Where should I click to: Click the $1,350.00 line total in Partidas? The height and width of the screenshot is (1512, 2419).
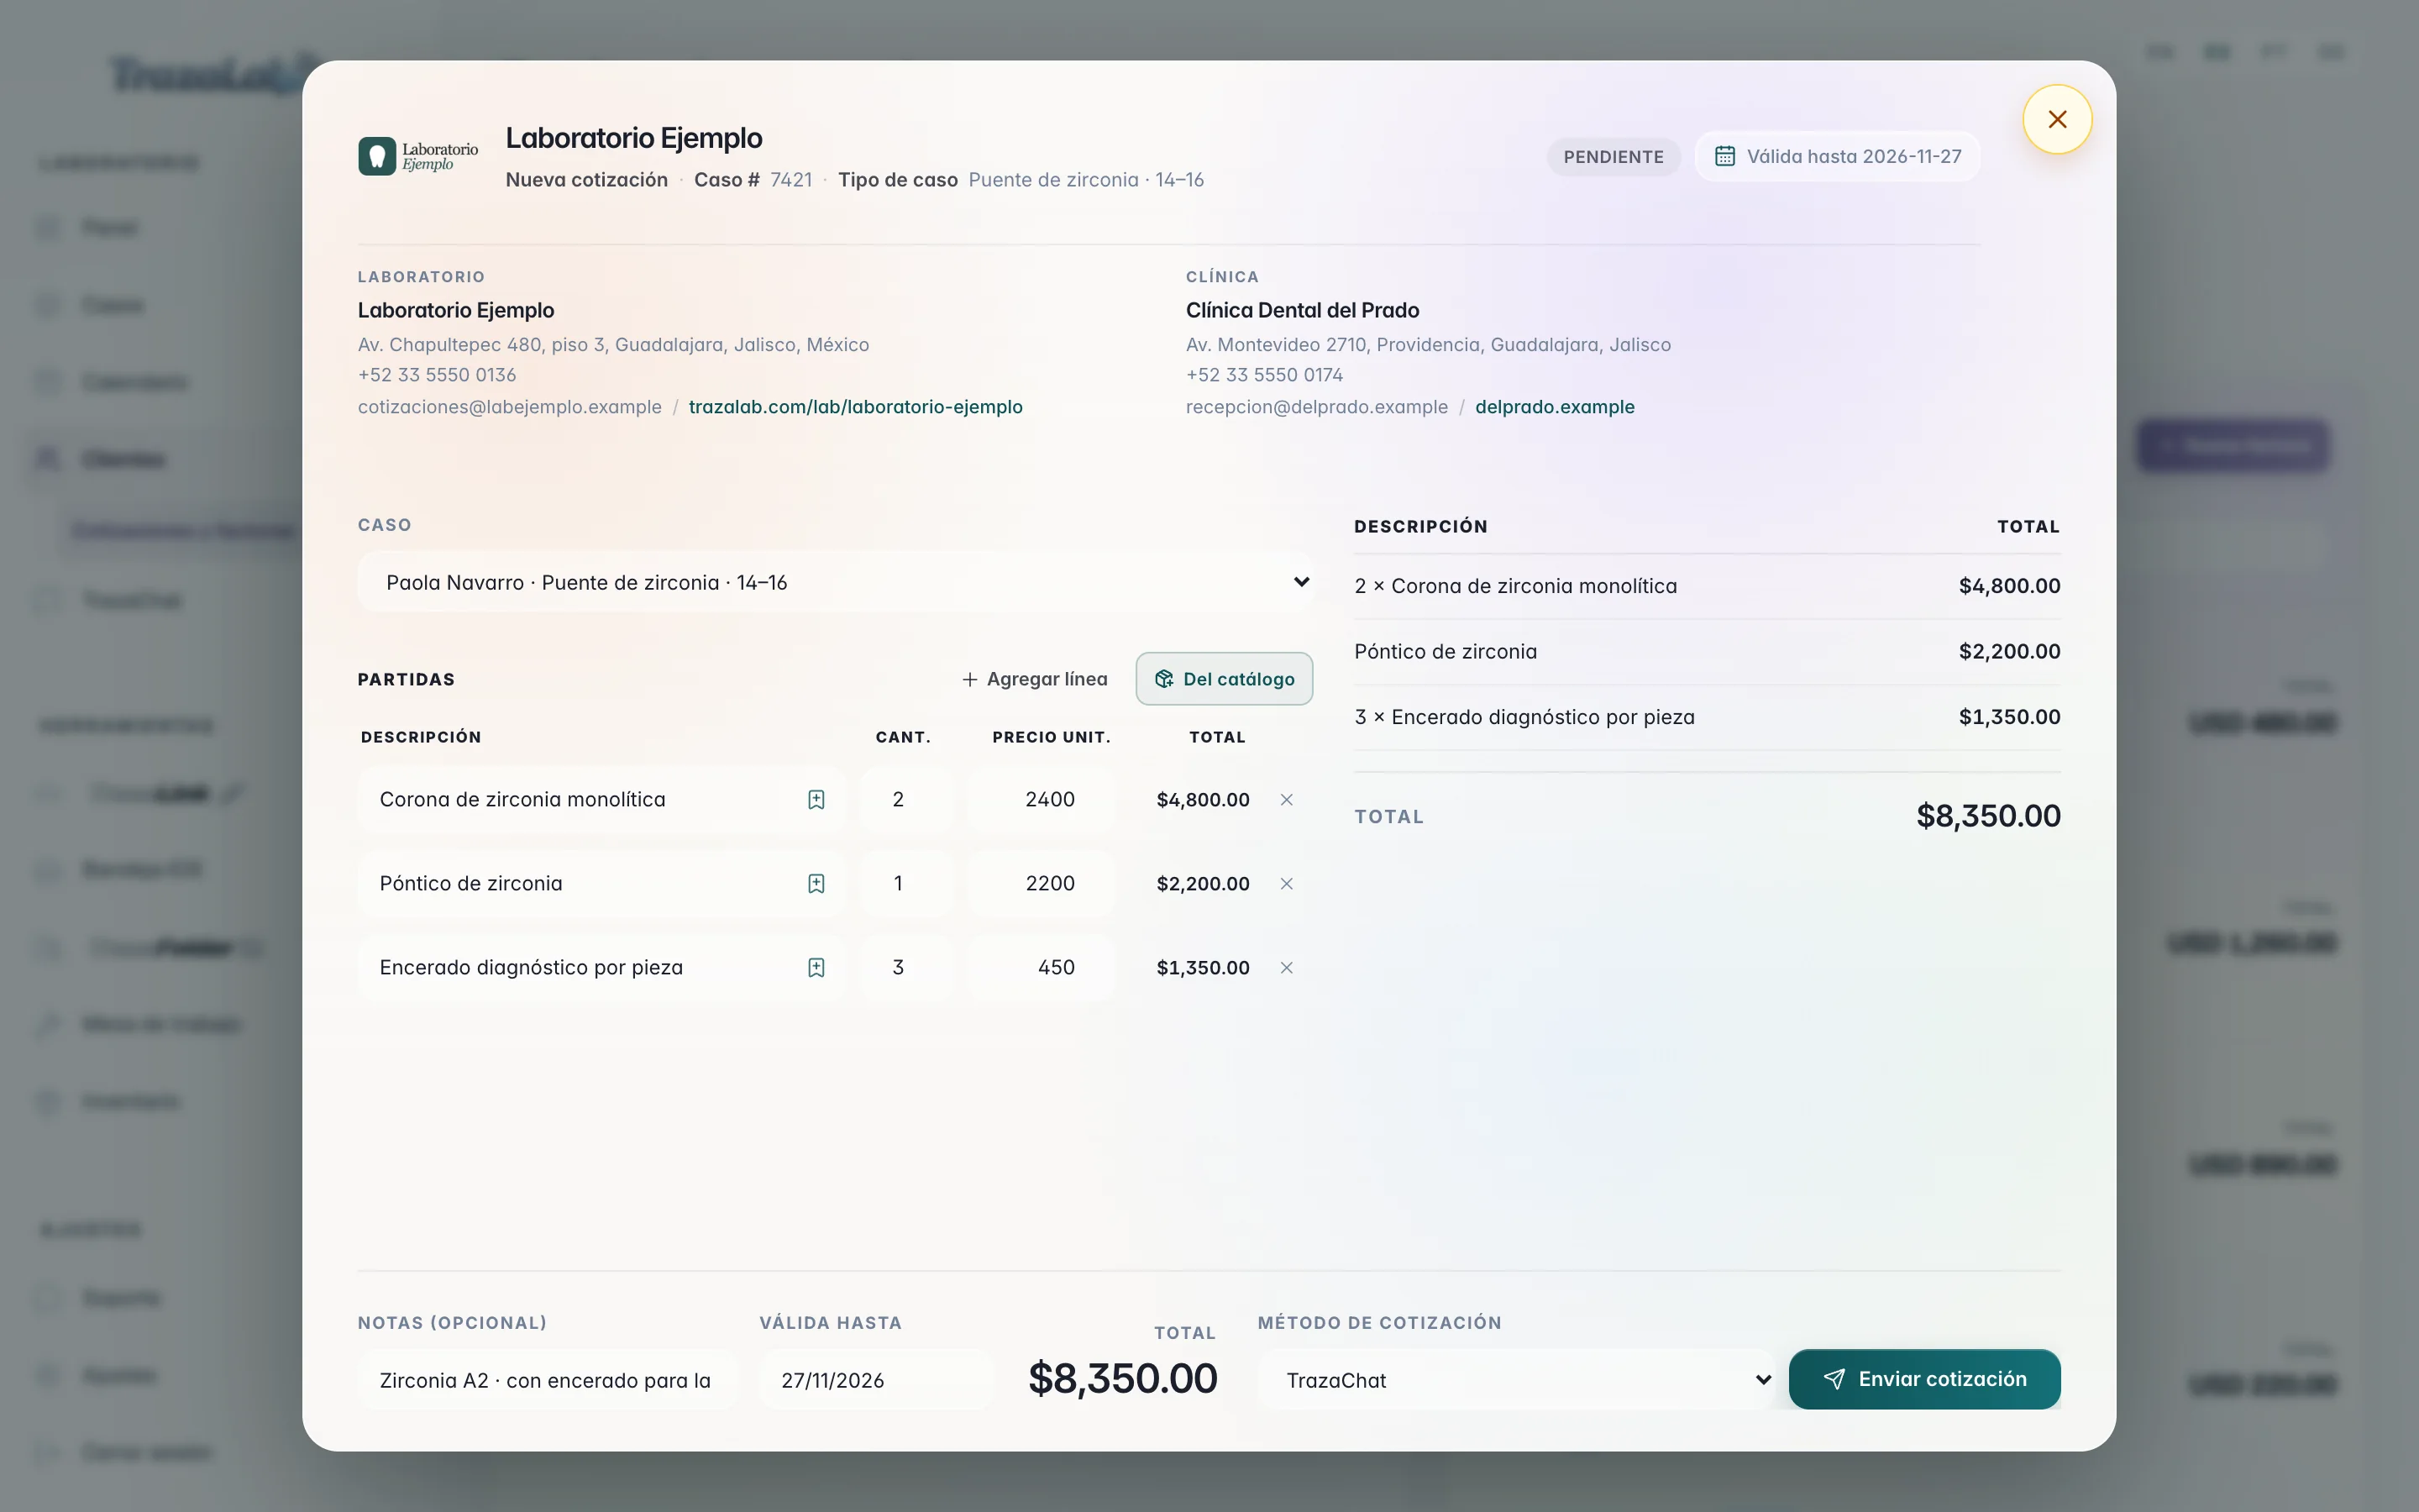pyautogui.click(x=1203, y=968)
